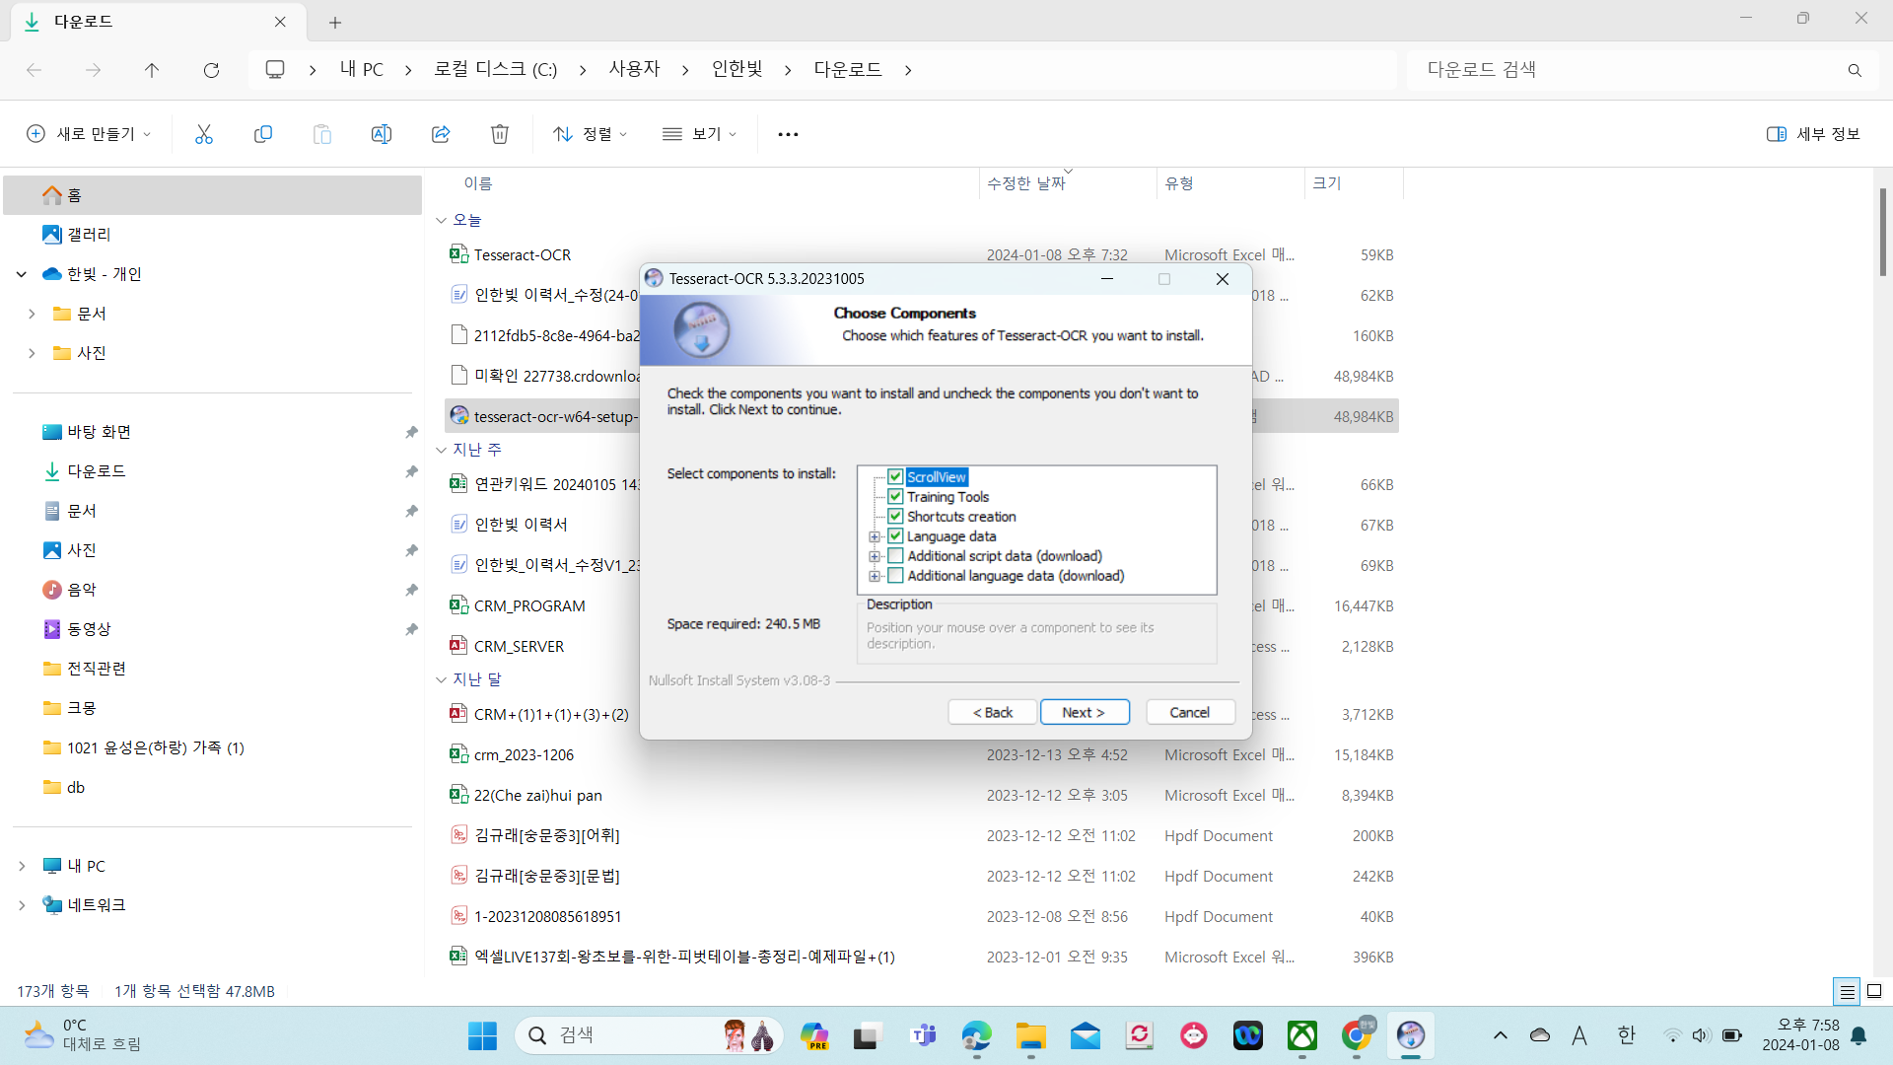The height and width of the screenshot is (1065, 1893).
Task: Click the Share icon in toolbar
Action: pyautogui.click(x=441, y=134)
